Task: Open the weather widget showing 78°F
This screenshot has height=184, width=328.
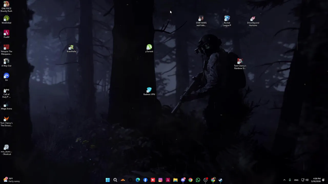Action: point(12,180)
